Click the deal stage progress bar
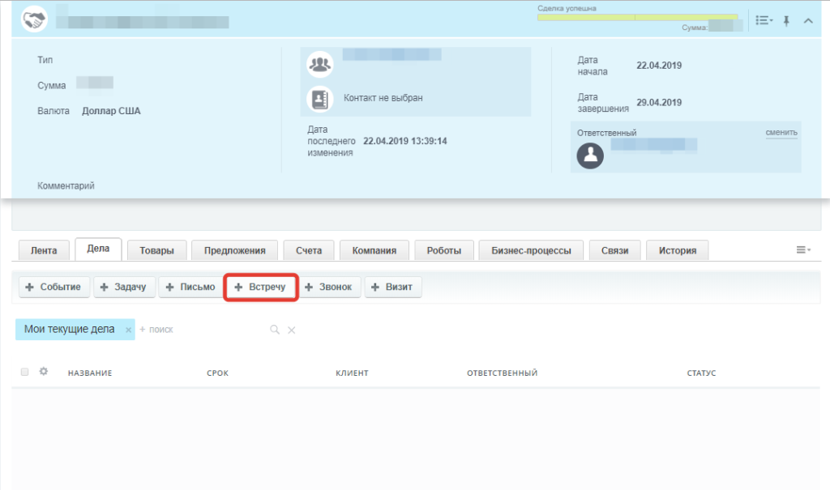 click(637, 18)
